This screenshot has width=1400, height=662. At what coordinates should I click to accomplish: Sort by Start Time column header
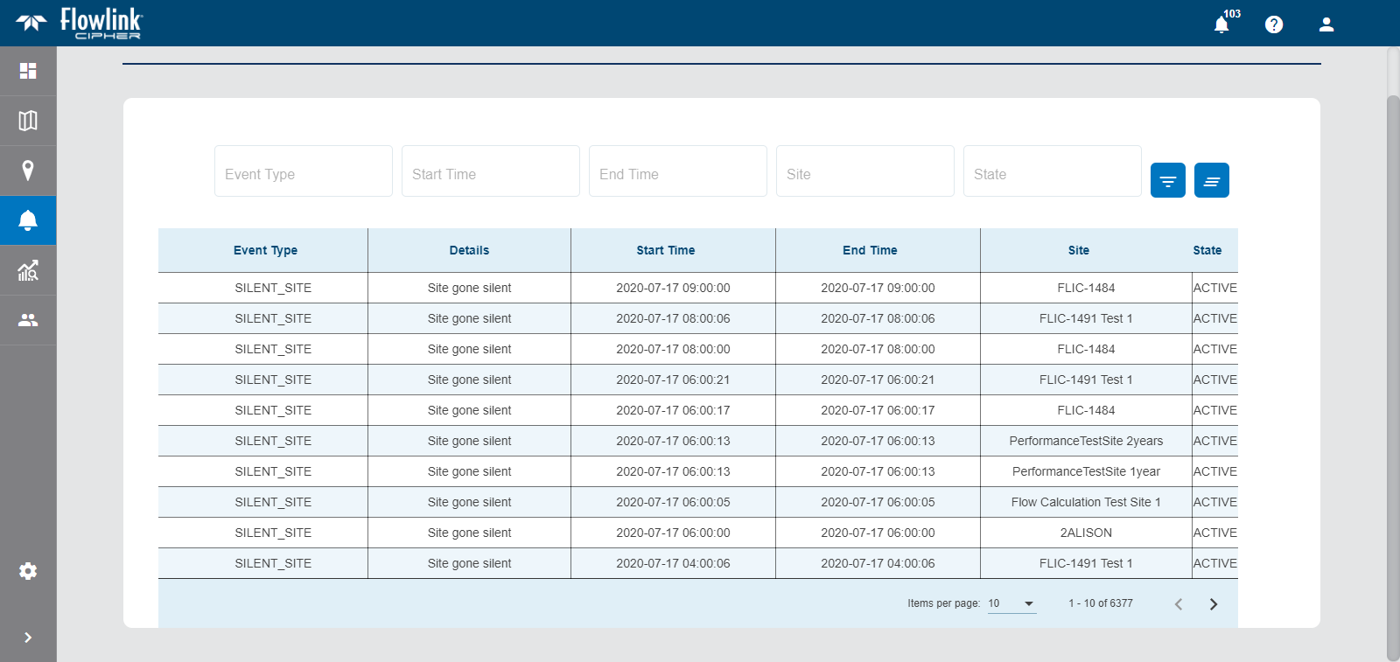[666, 250]
